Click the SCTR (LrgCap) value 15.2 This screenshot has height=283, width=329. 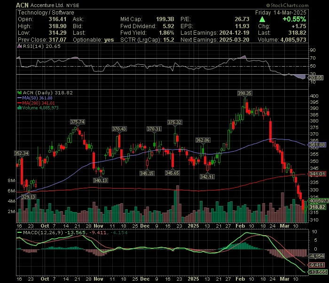pos(169,40)
